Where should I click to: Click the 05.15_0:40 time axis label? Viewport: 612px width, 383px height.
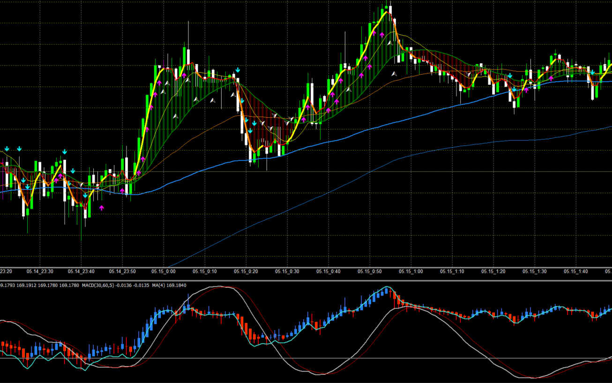click(328, 271)
